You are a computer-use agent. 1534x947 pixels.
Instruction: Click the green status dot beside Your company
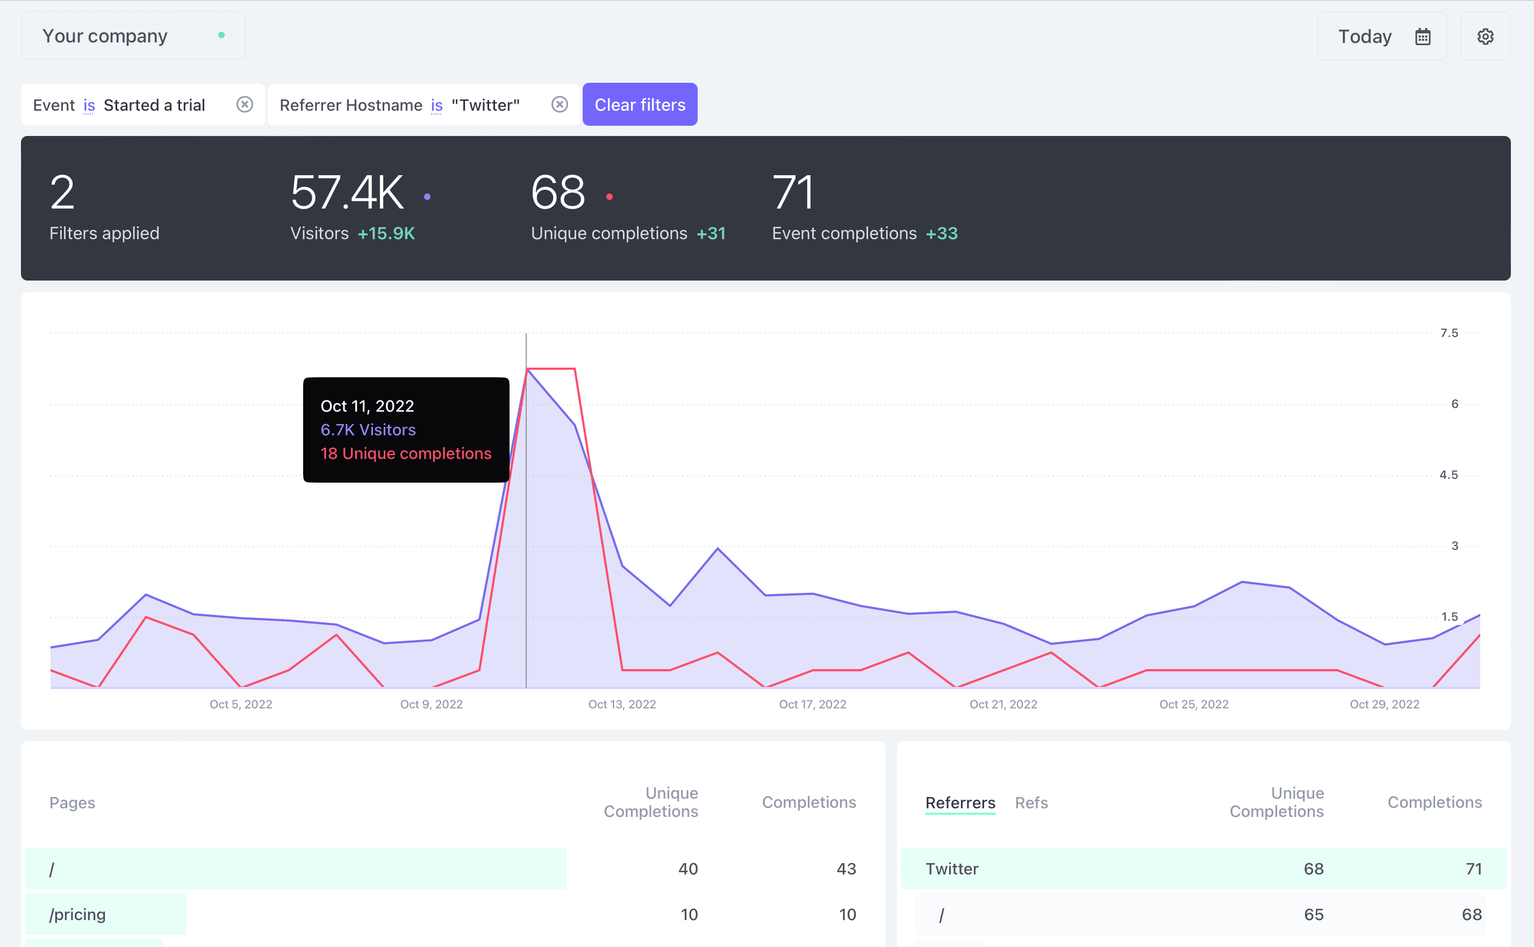coord(222,35)
